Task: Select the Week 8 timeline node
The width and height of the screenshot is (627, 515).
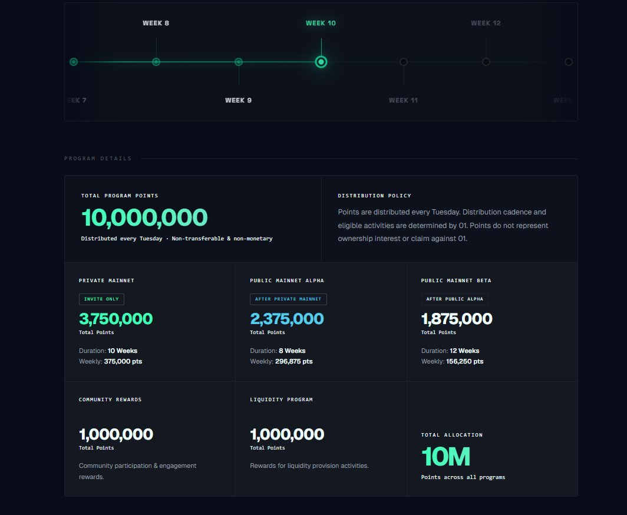Action: click(x=156, y=62)
